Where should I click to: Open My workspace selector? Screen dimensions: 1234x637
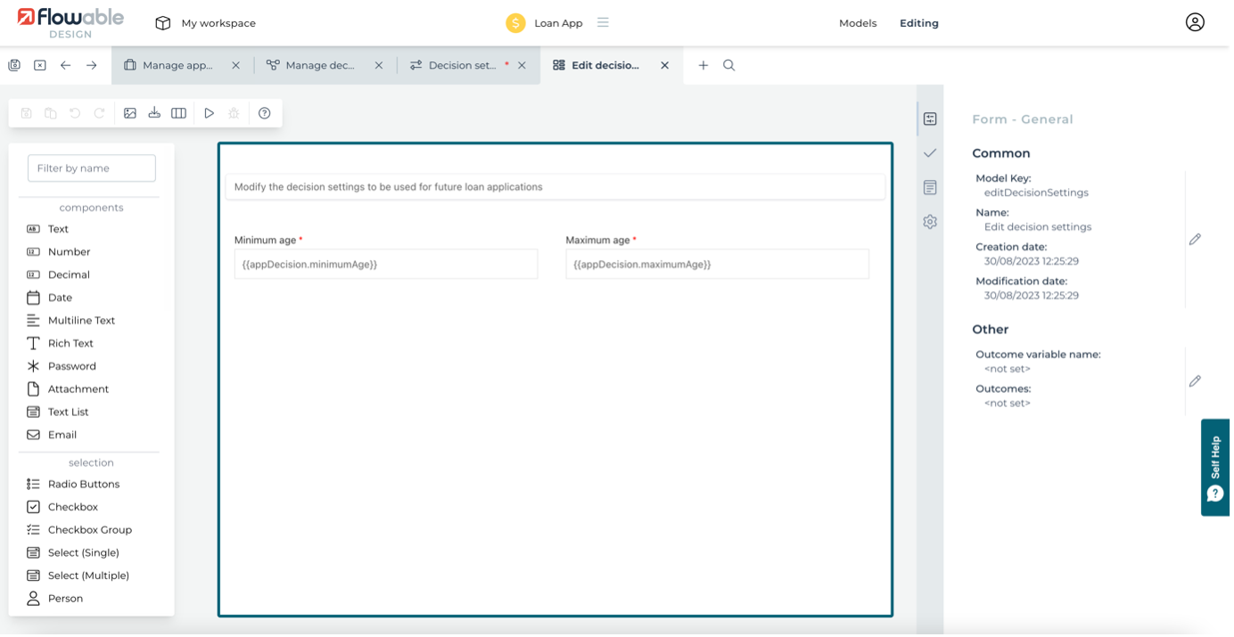(x=206, y=23)
